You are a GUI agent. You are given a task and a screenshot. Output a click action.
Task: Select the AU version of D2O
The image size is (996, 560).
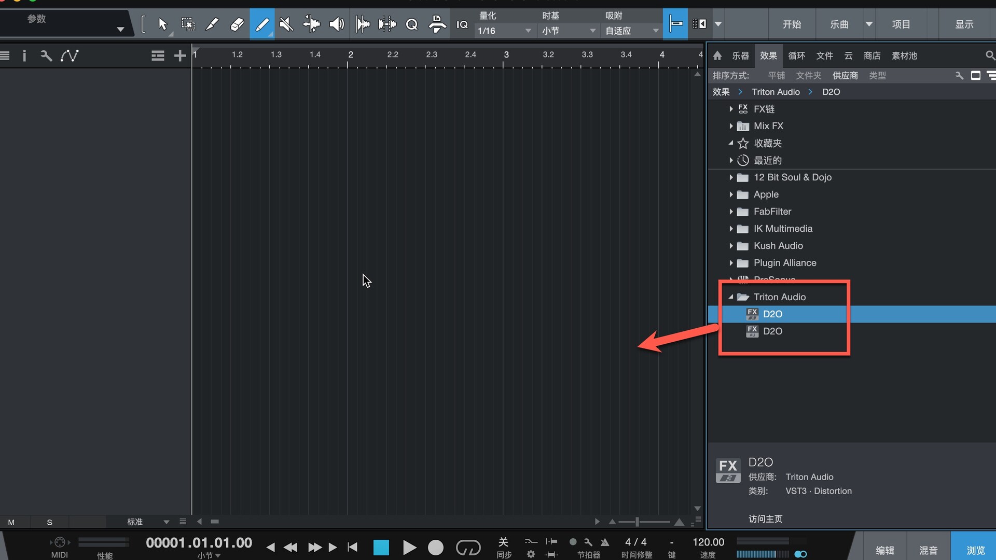click(772, 331)
